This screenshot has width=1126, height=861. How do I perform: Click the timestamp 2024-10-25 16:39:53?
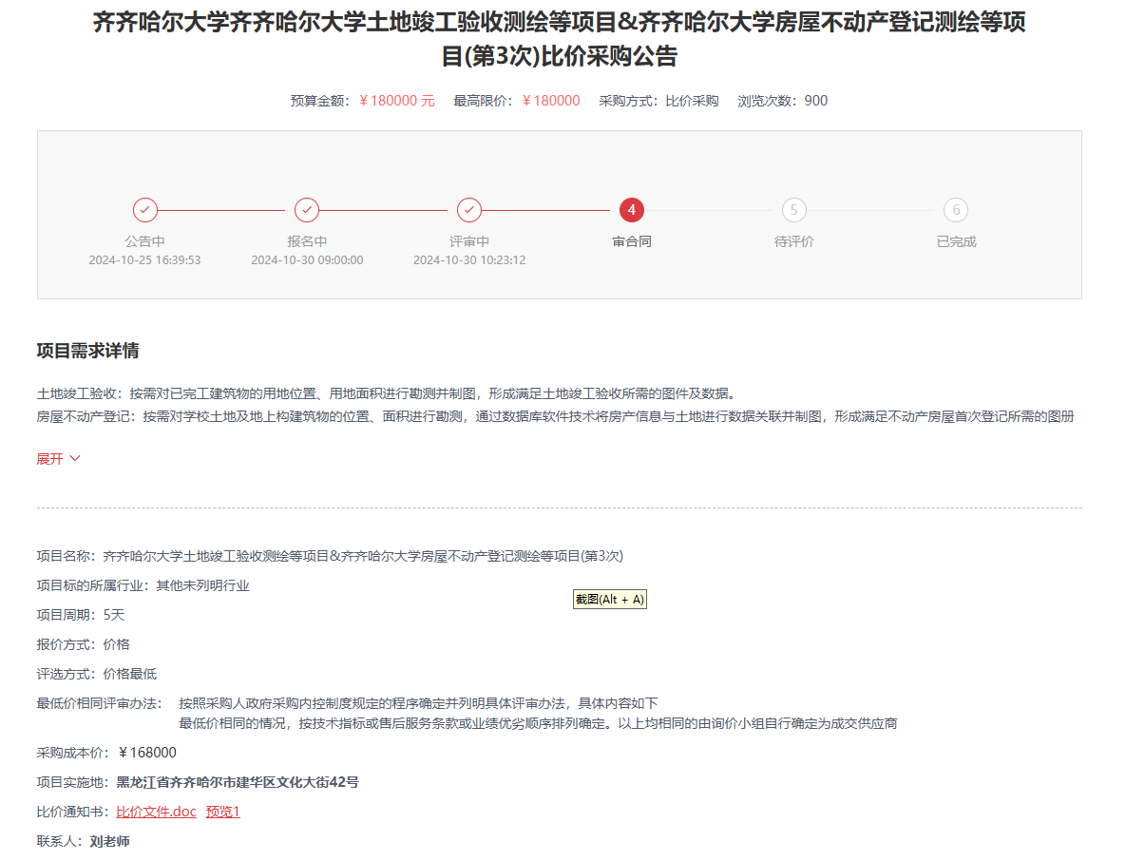144,260
